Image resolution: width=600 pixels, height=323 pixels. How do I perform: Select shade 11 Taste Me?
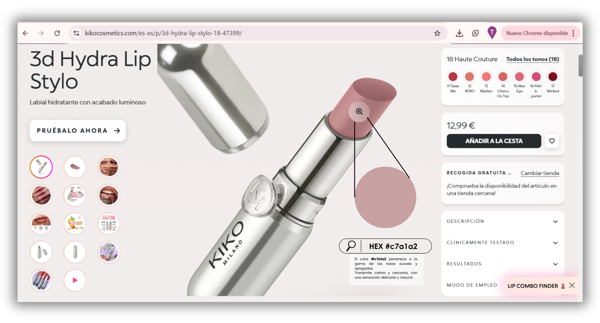click(x=453, y=77)
